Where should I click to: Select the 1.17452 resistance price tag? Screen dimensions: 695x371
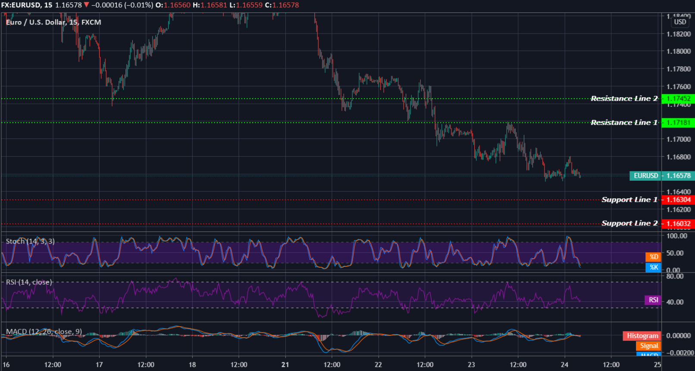[x=678, y=99]
